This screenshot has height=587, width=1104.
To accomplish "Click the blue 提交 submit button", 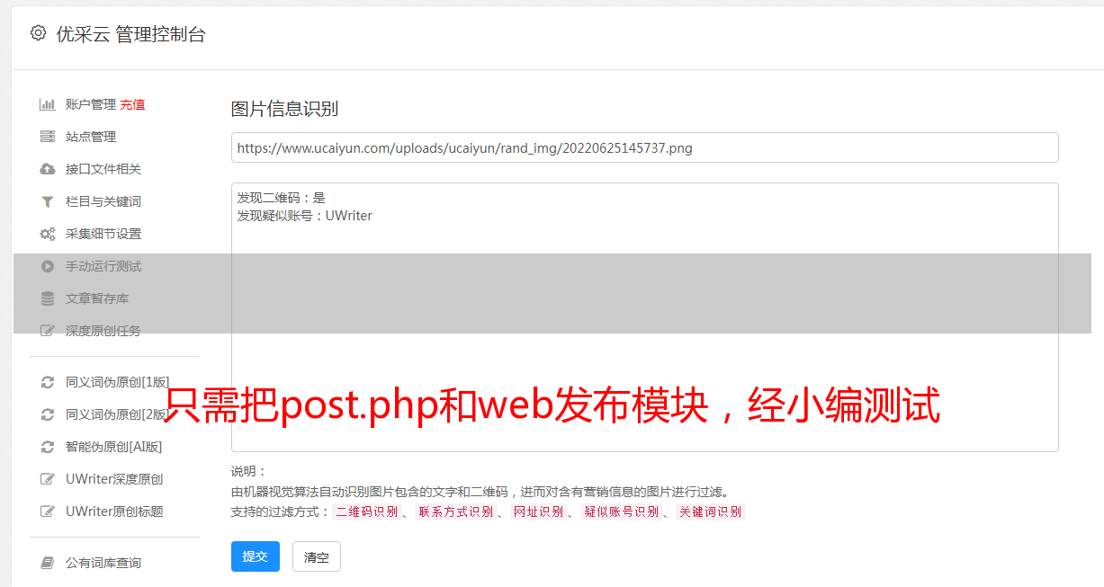I will [256, 556].
